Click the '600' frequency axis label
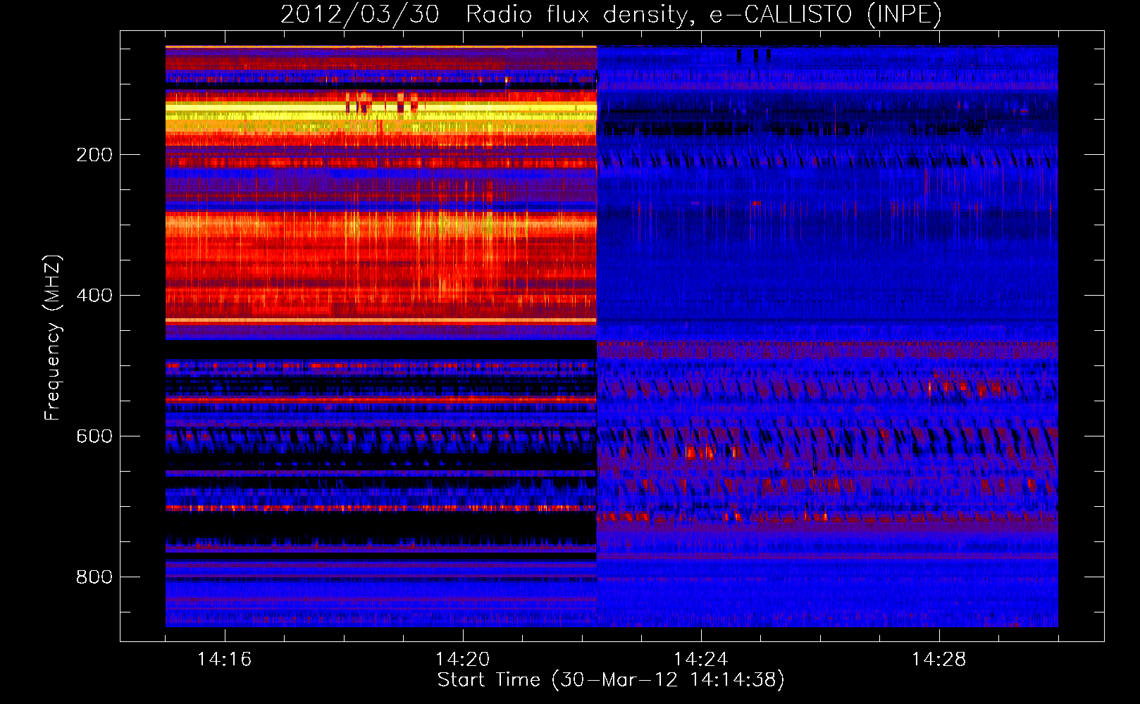Viewport: 1140px width, 704px height. pyautogui.click(x=94, y=436)
